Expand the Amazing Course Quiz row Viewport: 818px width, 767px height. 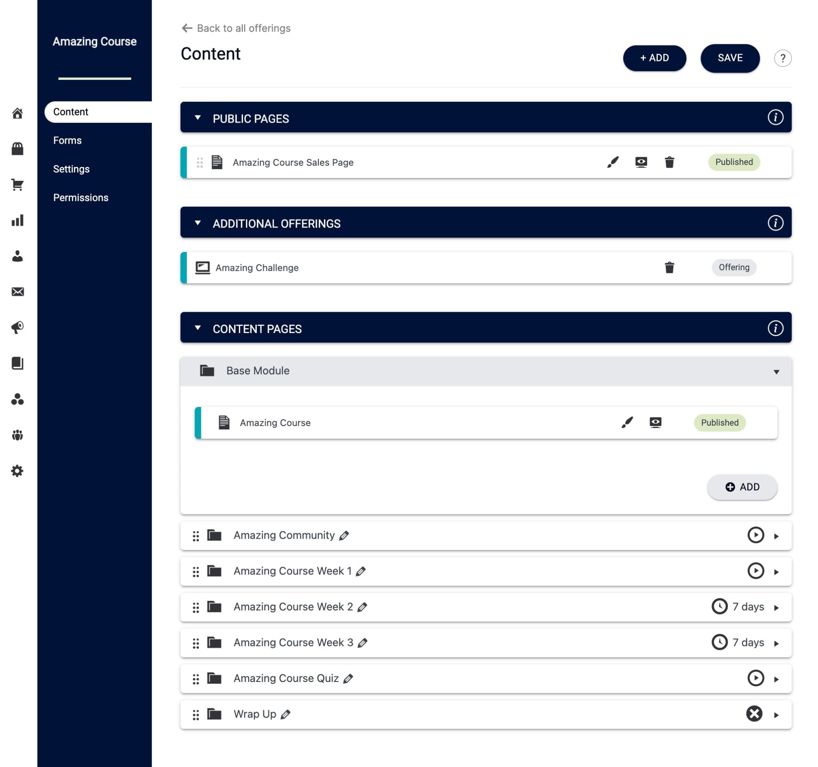point(777,679)
